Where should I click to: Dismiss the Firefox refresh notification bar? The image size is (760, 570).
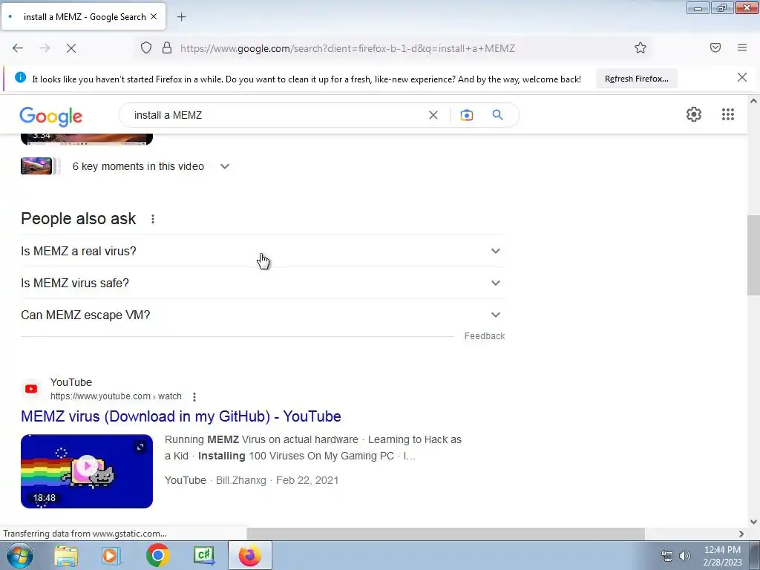pos(741,77)
